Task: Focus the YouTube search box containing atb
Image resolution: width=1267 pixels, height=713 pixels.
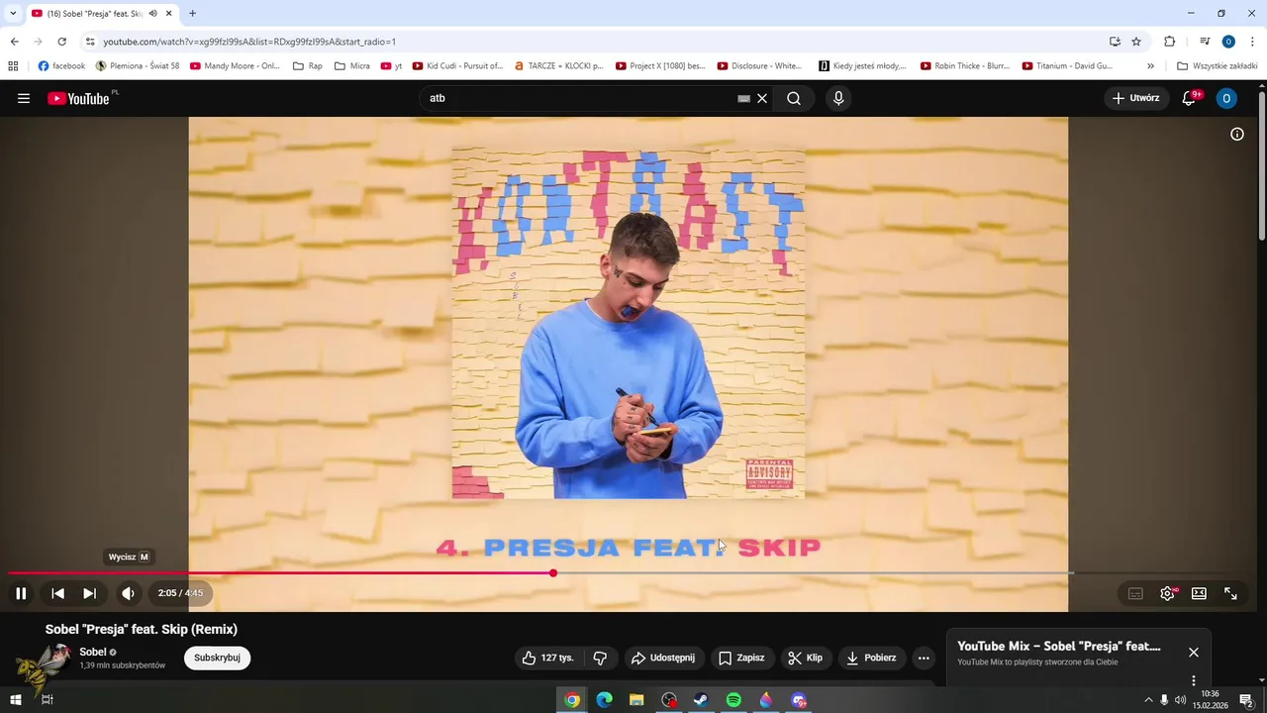Action: (579, 98)
